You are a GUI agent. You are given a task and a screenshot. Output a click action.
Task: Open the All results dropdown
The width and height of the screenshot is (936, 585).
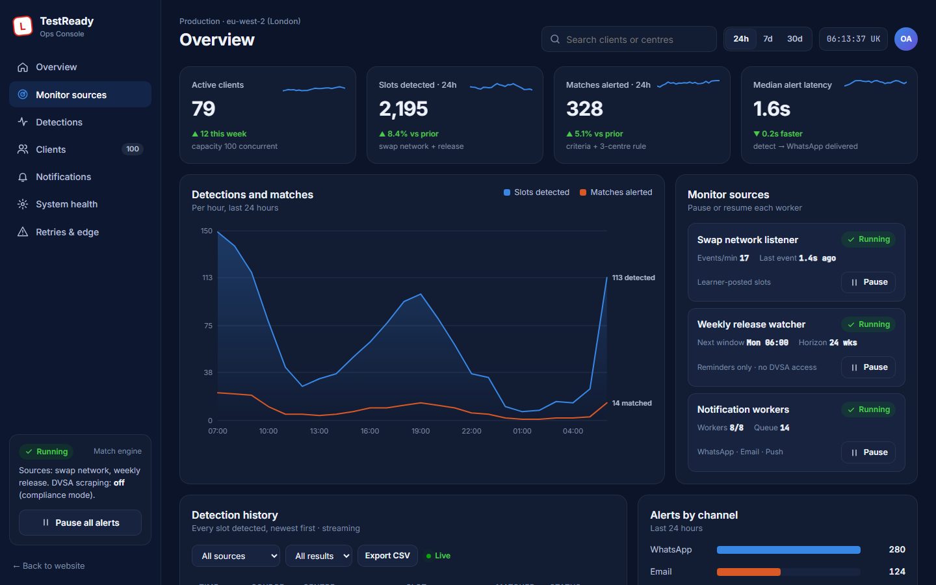(319, 556)
